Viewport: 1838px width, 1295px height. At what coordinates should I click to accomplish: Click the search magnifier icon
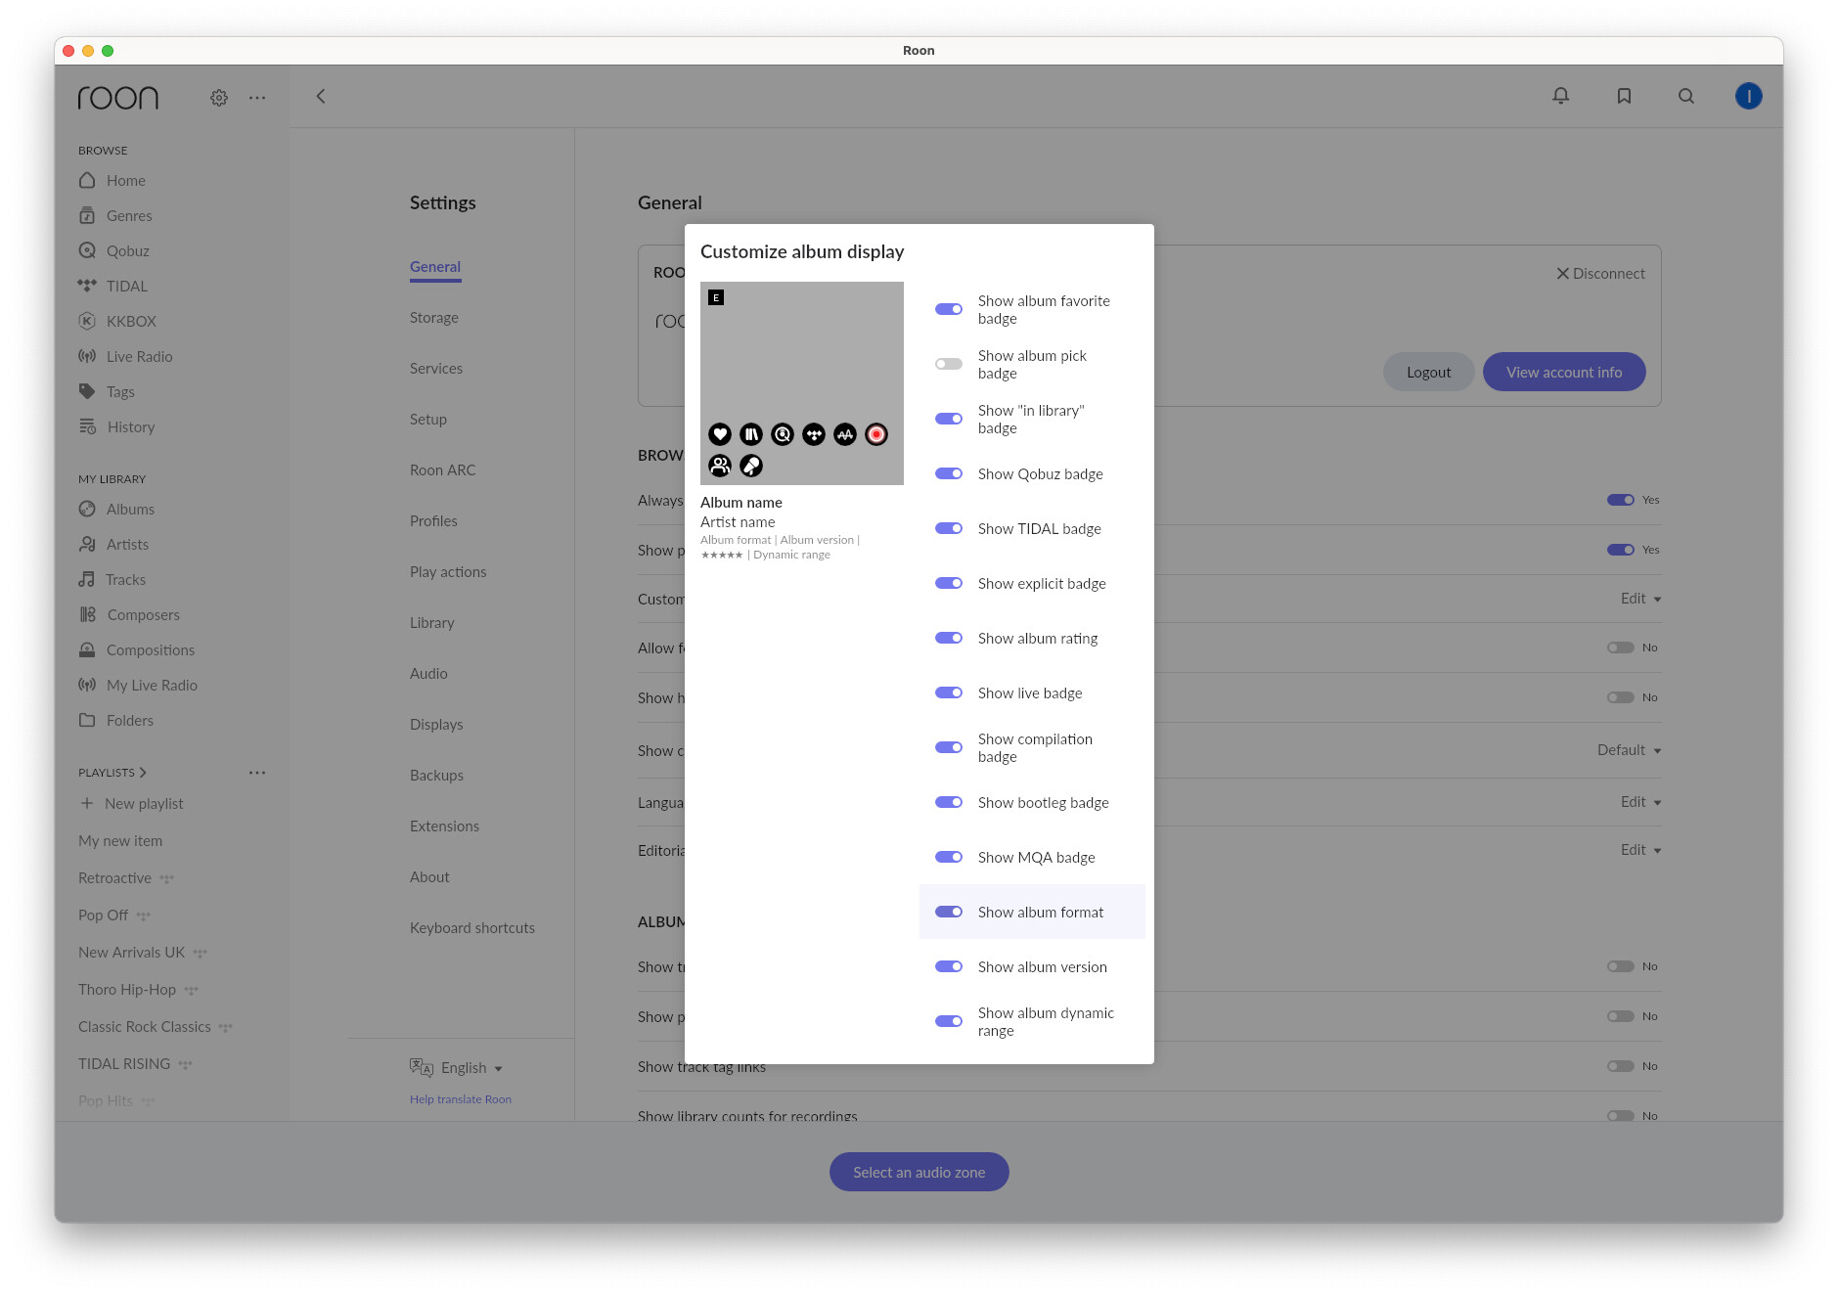point(1686,96)
